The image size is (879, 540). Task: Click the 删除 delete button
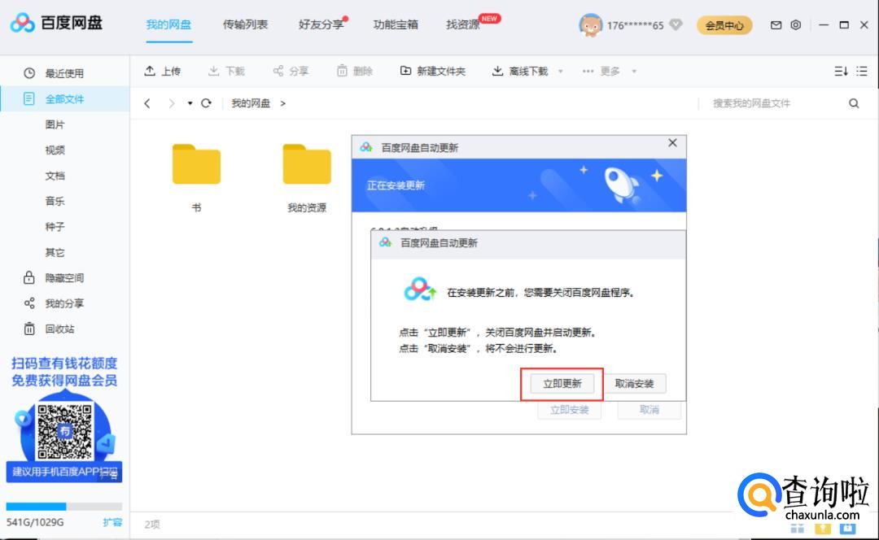point(354,71)
